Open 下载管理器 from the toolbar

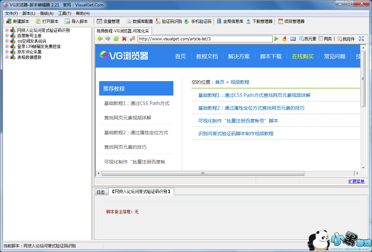click(x=259, y=22)
